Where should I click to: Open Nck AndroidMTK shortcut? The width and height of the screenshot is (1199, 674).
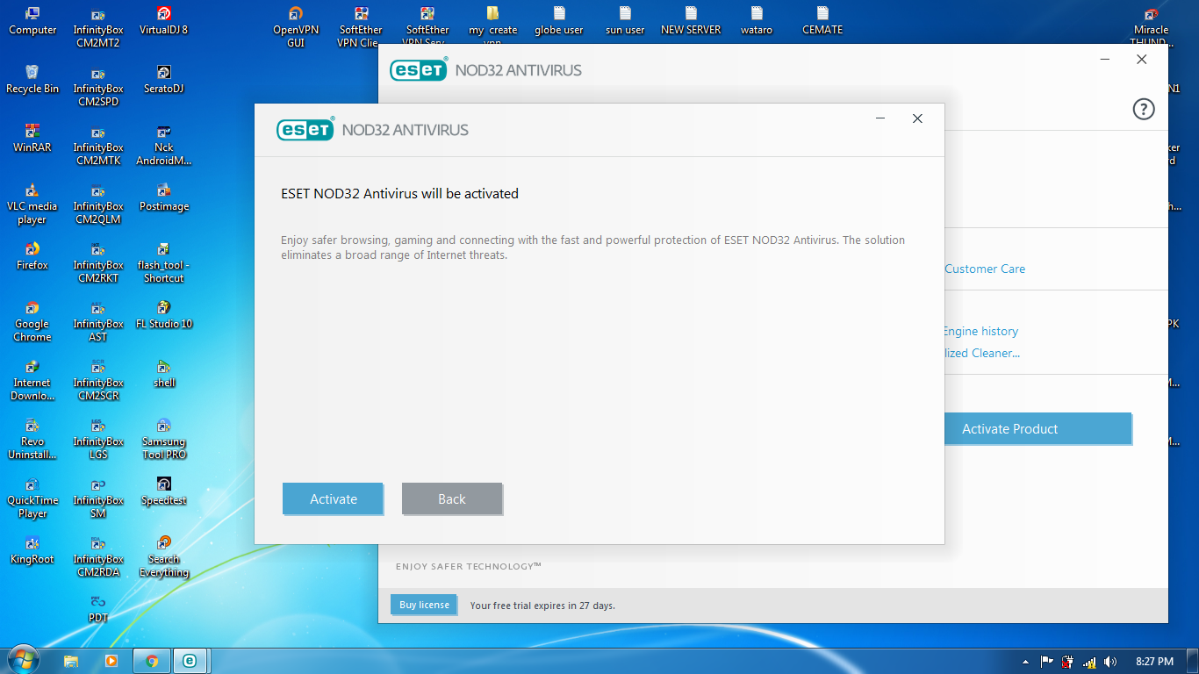(x=164, y=146)
